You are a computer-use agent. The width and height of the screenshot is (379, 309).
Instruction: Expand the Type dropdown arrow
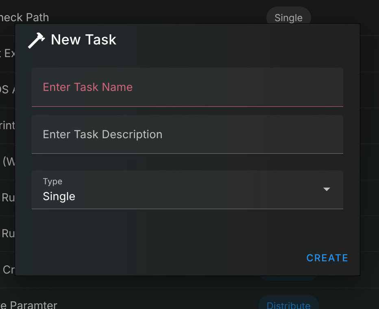click(x=326, y=190)
